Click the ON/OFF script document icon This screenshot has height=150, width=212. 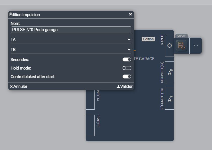pos(181,46)
